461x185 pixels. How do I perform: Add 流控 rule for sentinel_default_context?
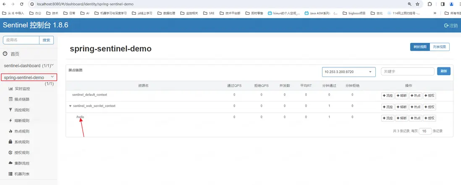click(x=388, y=96)
